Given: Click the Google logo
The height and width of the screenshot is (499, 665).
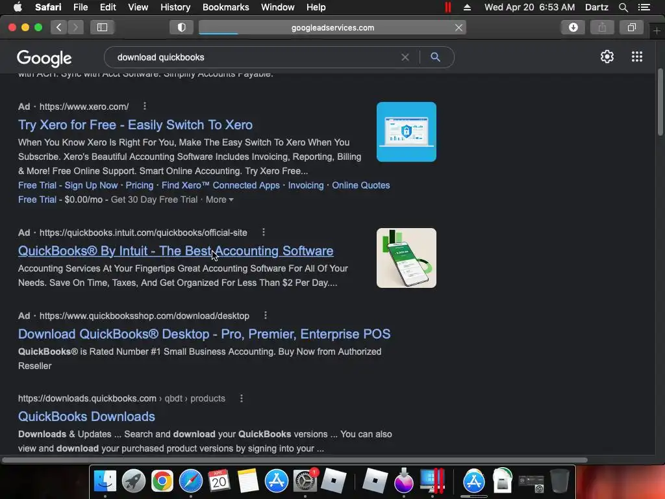Looking at the screenshot, I should tap(44, 58).
